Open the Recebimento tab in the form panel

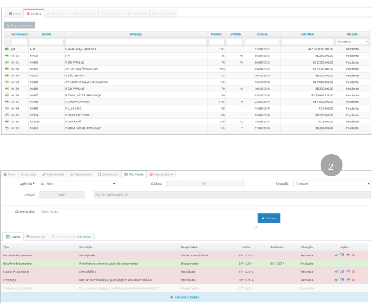click(81, 175)
